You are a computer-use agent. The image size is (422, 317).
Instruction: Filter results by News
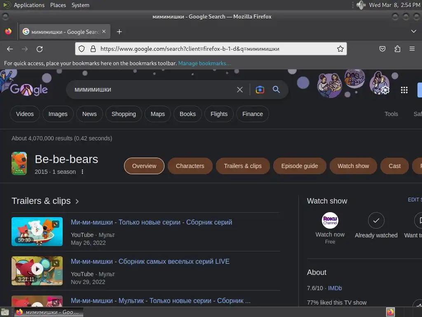pyautogui.click(x=89, y=114)
